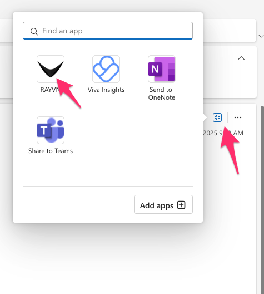Launch Send to OneNote app

coord(162,69)
